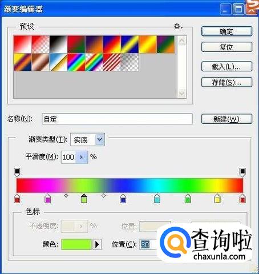Click the right opacity stop above gradient
Screen dimensions: 259x274
coord(242,172)
